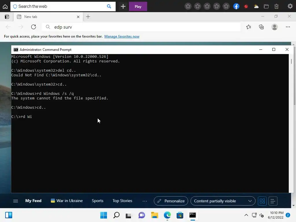Expand the hidden system tray icons chevron
The height and width of the screenshot is (222, 296).
[246, 215]
